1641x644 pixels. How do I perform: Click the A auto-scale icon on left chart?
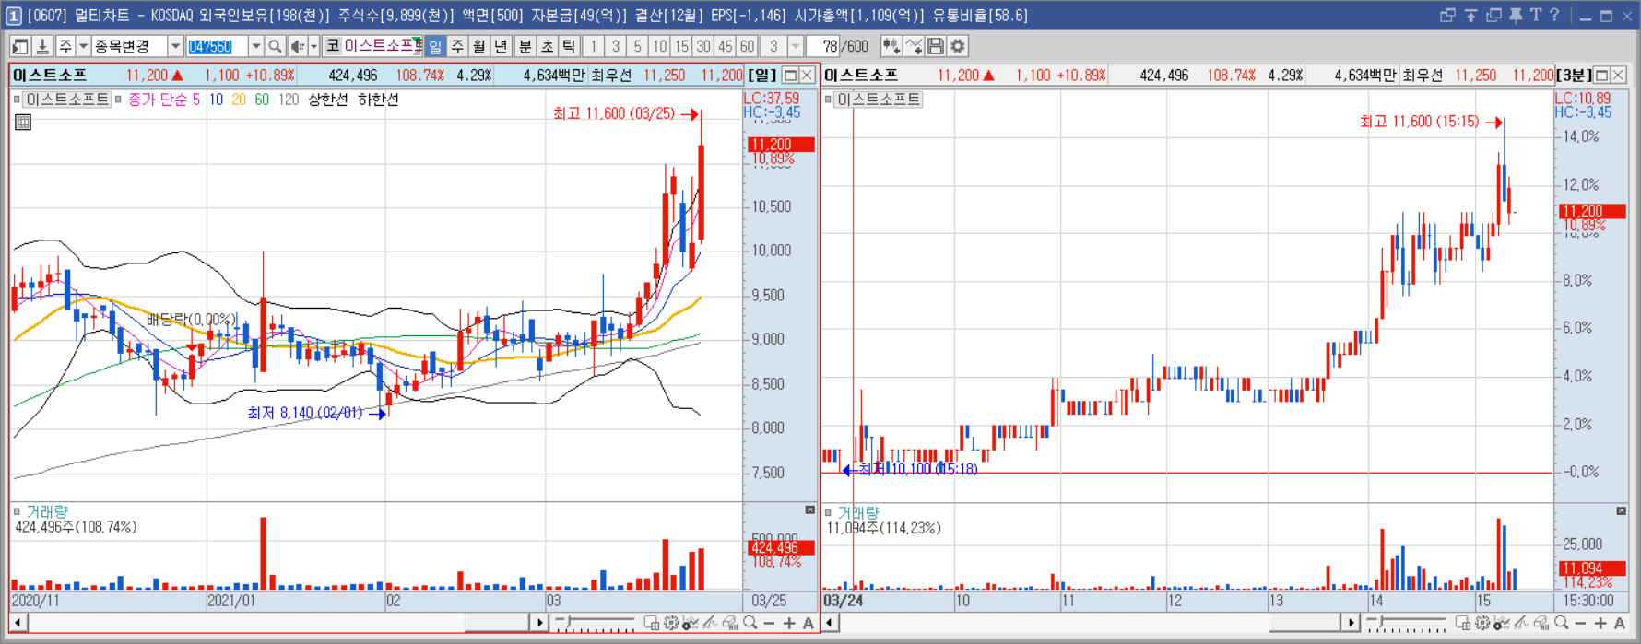tap(809, 624)
